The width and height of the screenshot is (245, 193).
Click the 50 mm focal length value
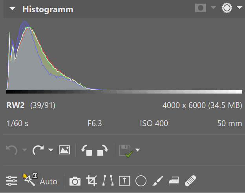point(230,123)
